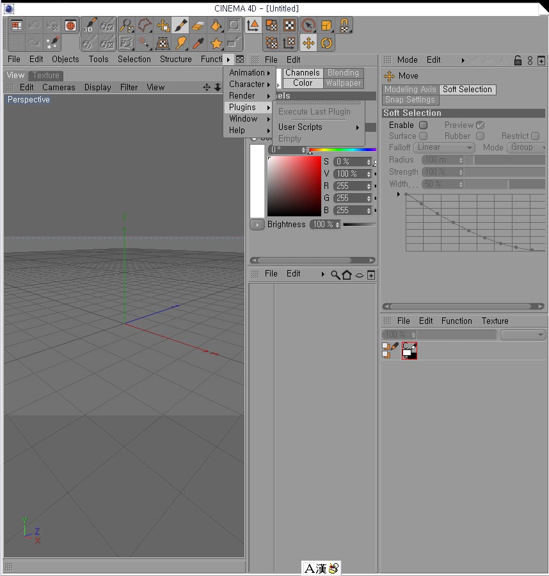Click the material thumbnail with red border
549x576 pixels.
409,351
